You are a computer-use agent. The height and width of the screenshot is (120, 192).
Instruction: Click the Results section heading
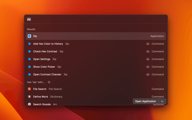pos(31,29)
